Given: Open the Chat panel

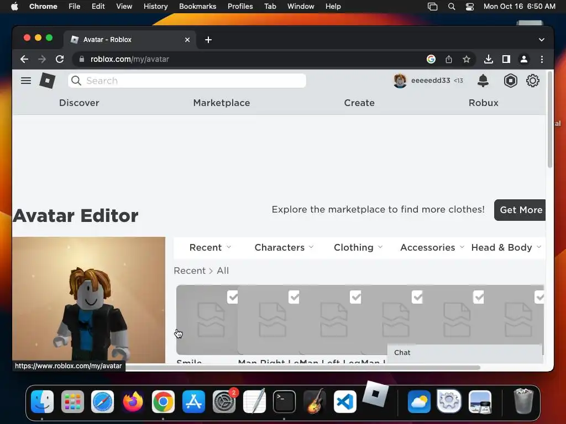Looking at the screenshot, I should (464, 353).
